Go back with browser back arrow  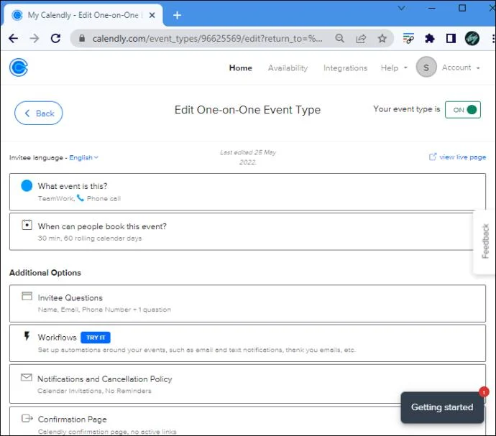pyautogui.click(x=13, y=39)
